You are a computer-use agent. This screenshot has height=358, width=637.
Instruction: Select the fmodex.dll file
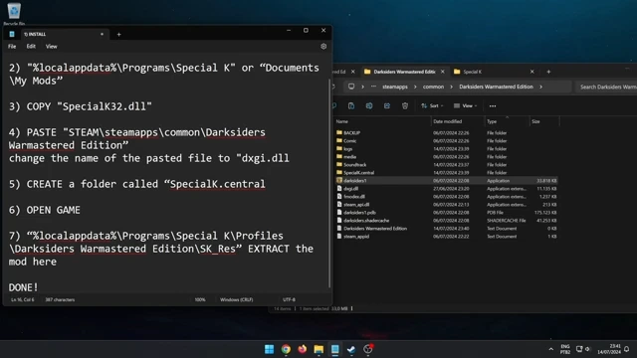pos(354,197)
